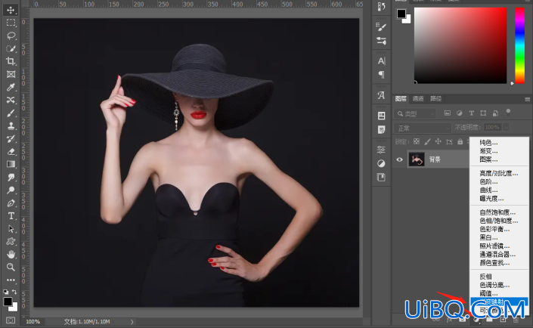Swap foreground and background colors icon
The image size is (533, 328).
(14, 292)
